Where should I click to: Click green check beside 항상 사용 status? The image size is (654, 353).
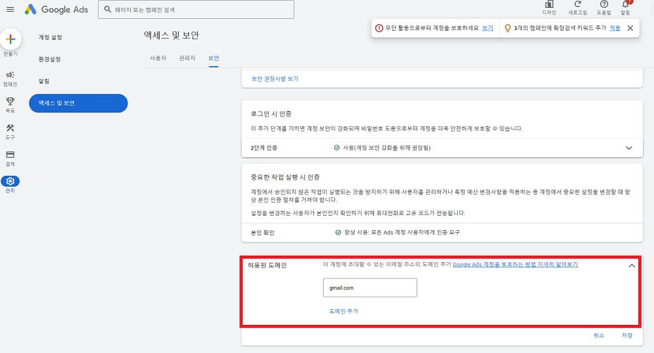[x=338, y=232]
